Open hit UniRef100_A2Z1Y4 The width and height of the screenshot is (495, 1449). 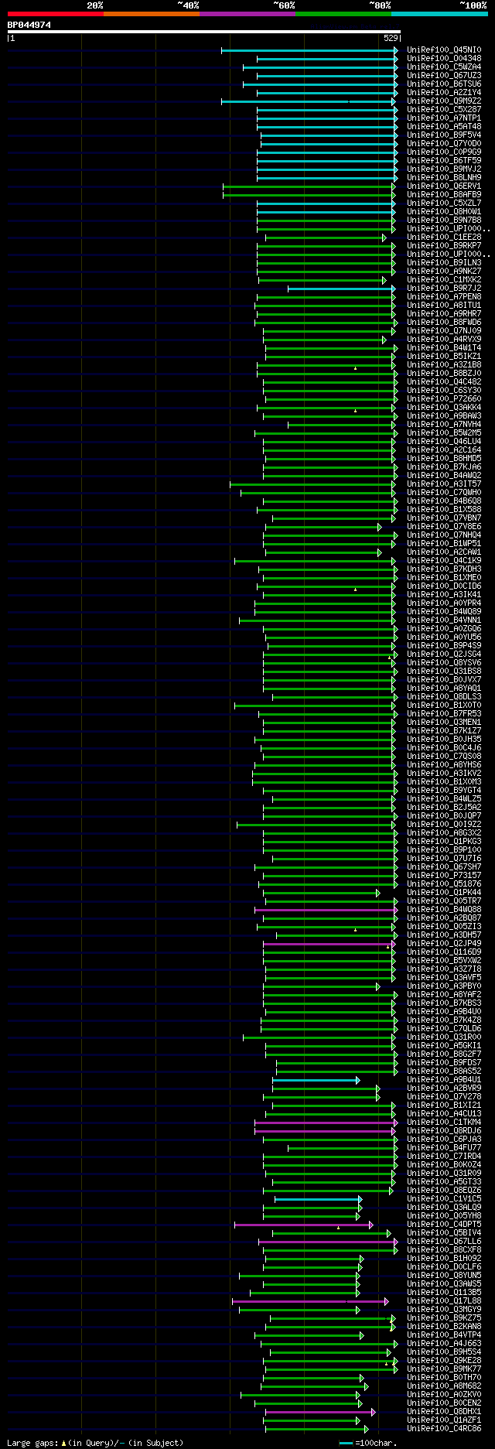[444, 93]
